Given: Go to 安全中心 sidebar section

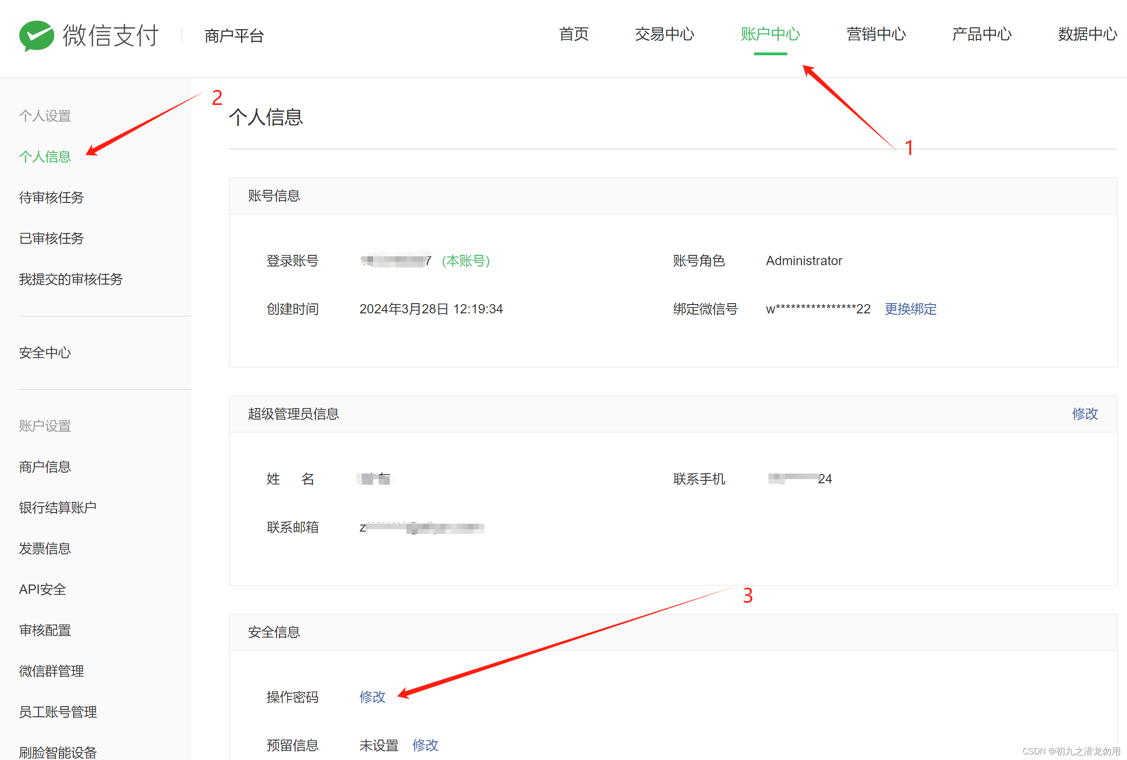Looking at the screenshot, I should (45, 352).
